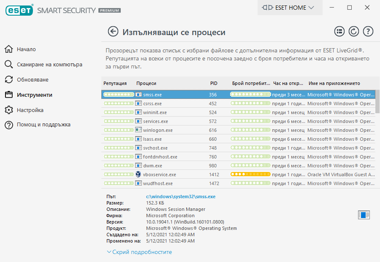This screenshot has width=380, height=262.
Task: Sort by the PID column header
Action: [214, 83]
